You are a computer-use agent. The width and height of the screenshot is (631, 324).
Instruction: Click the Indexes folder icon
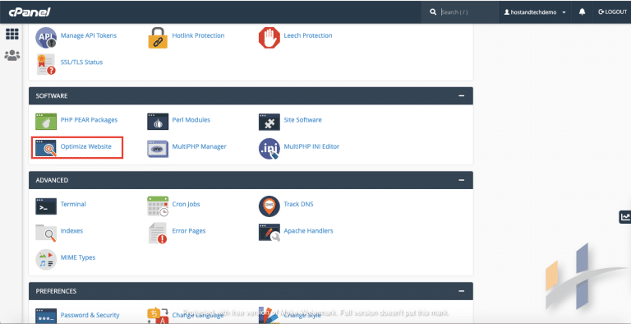pos(46,233)
